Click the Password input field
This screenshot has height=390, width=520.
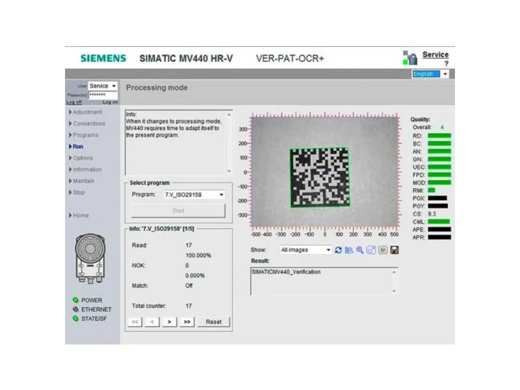tap(103, 95)
